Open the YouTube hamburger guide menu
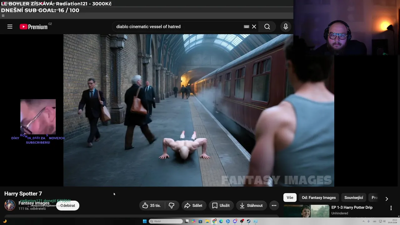 10,27
